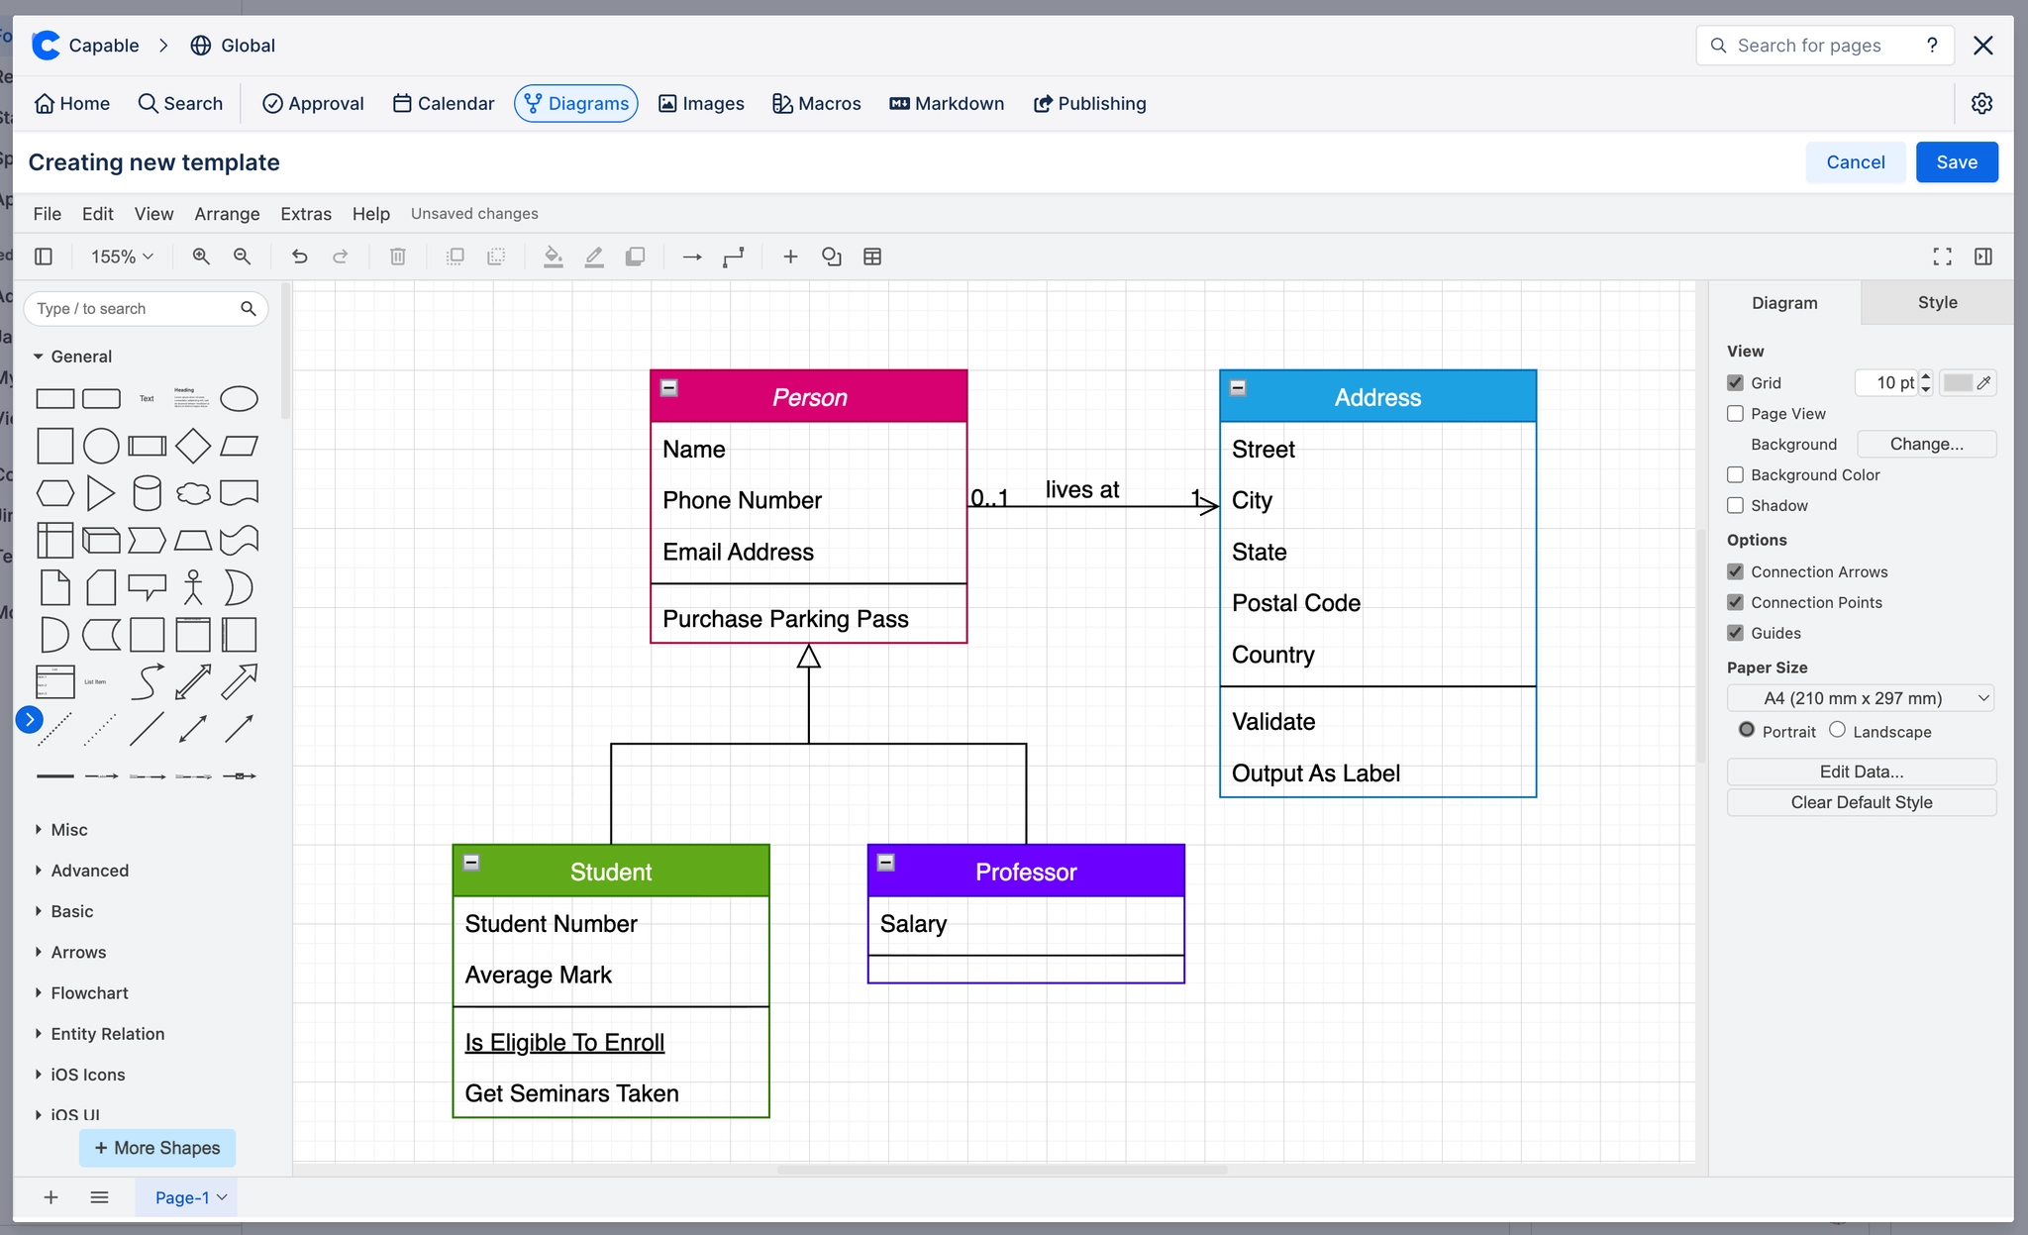This screenshot has width=2028, height=1235.
Task: Open the Fill Color tool
Action: 553,256
